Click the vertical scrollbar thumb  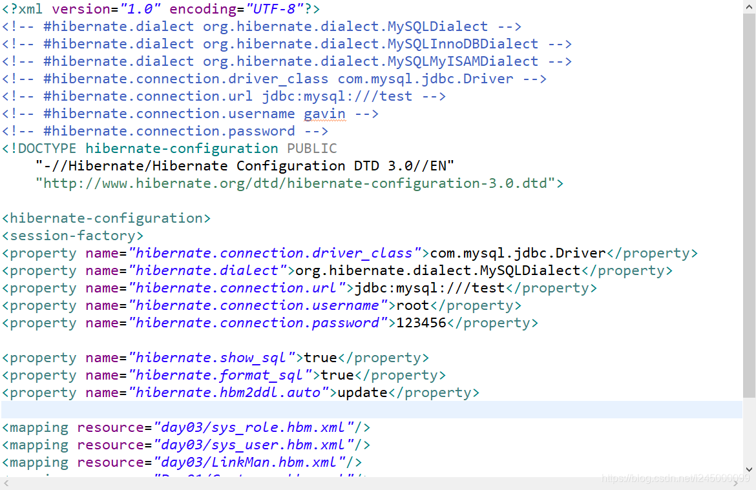pos(749,206)
